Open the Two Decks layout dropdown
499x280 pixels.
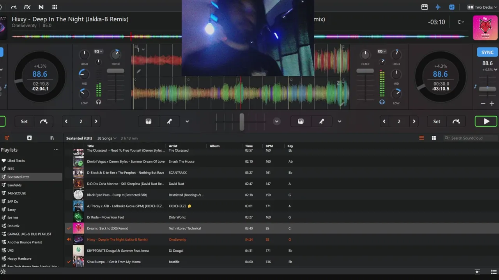point(483,7)
